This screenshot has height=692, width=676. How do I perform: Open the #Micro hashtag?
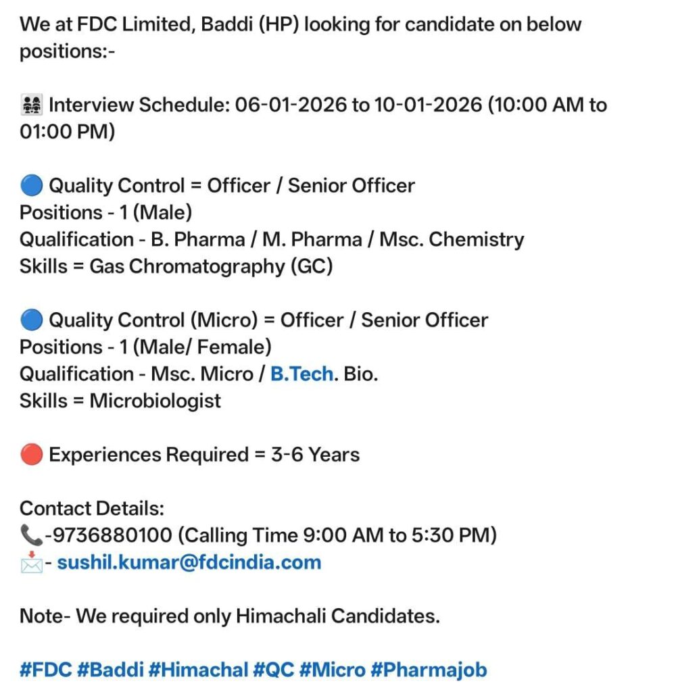click(x=331, y=670)
